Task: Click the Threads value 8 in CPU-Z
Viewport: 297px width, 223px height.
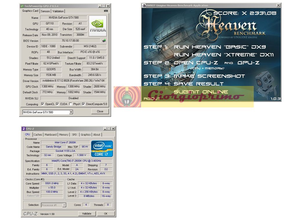Action: coord(108,205)
